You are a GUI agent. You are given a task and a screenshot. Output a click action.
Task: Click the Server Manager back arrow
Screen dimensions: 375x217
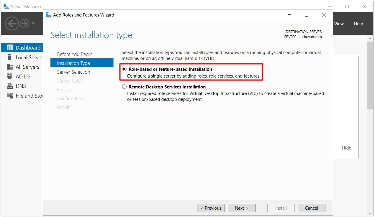coord(12,24)
